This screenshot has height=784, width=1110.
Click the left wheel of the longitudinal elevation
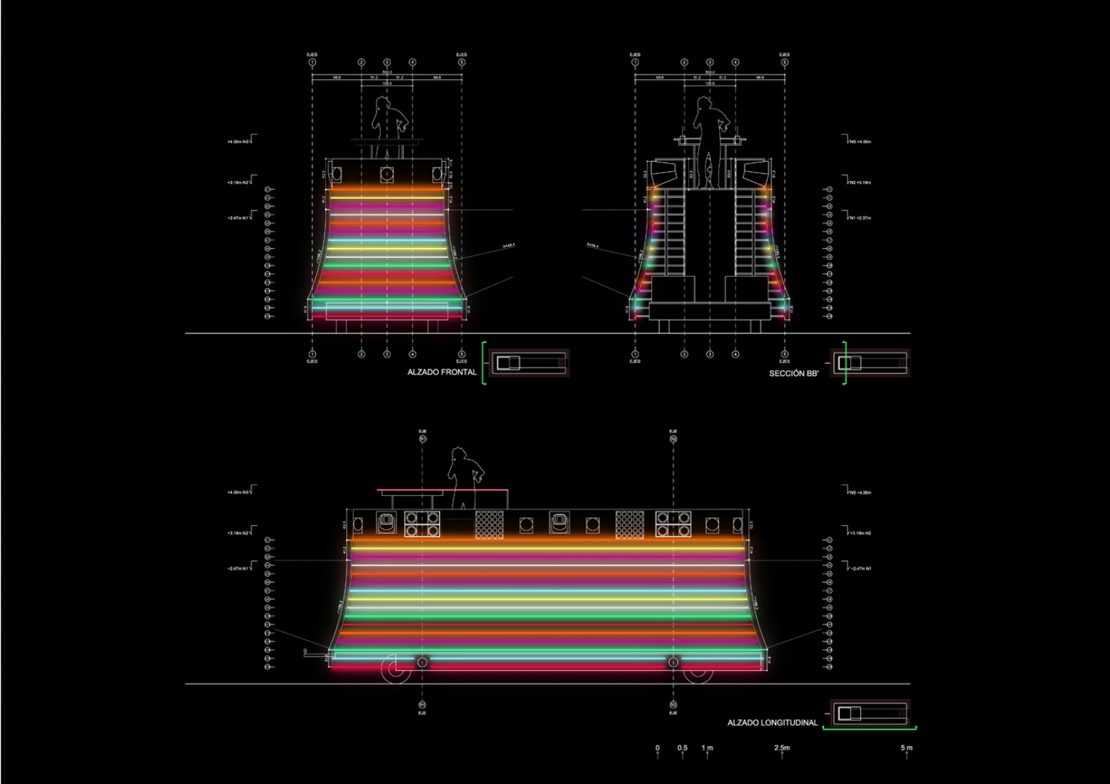coord(397,668)
